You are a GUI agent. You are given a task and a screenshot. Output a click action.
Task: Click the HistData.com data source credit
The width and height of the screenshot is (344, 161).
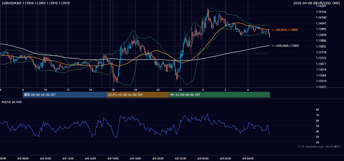tap(319, 147)
